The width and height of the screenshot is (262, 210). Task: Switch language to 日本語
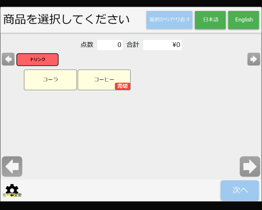pos(210,20)
